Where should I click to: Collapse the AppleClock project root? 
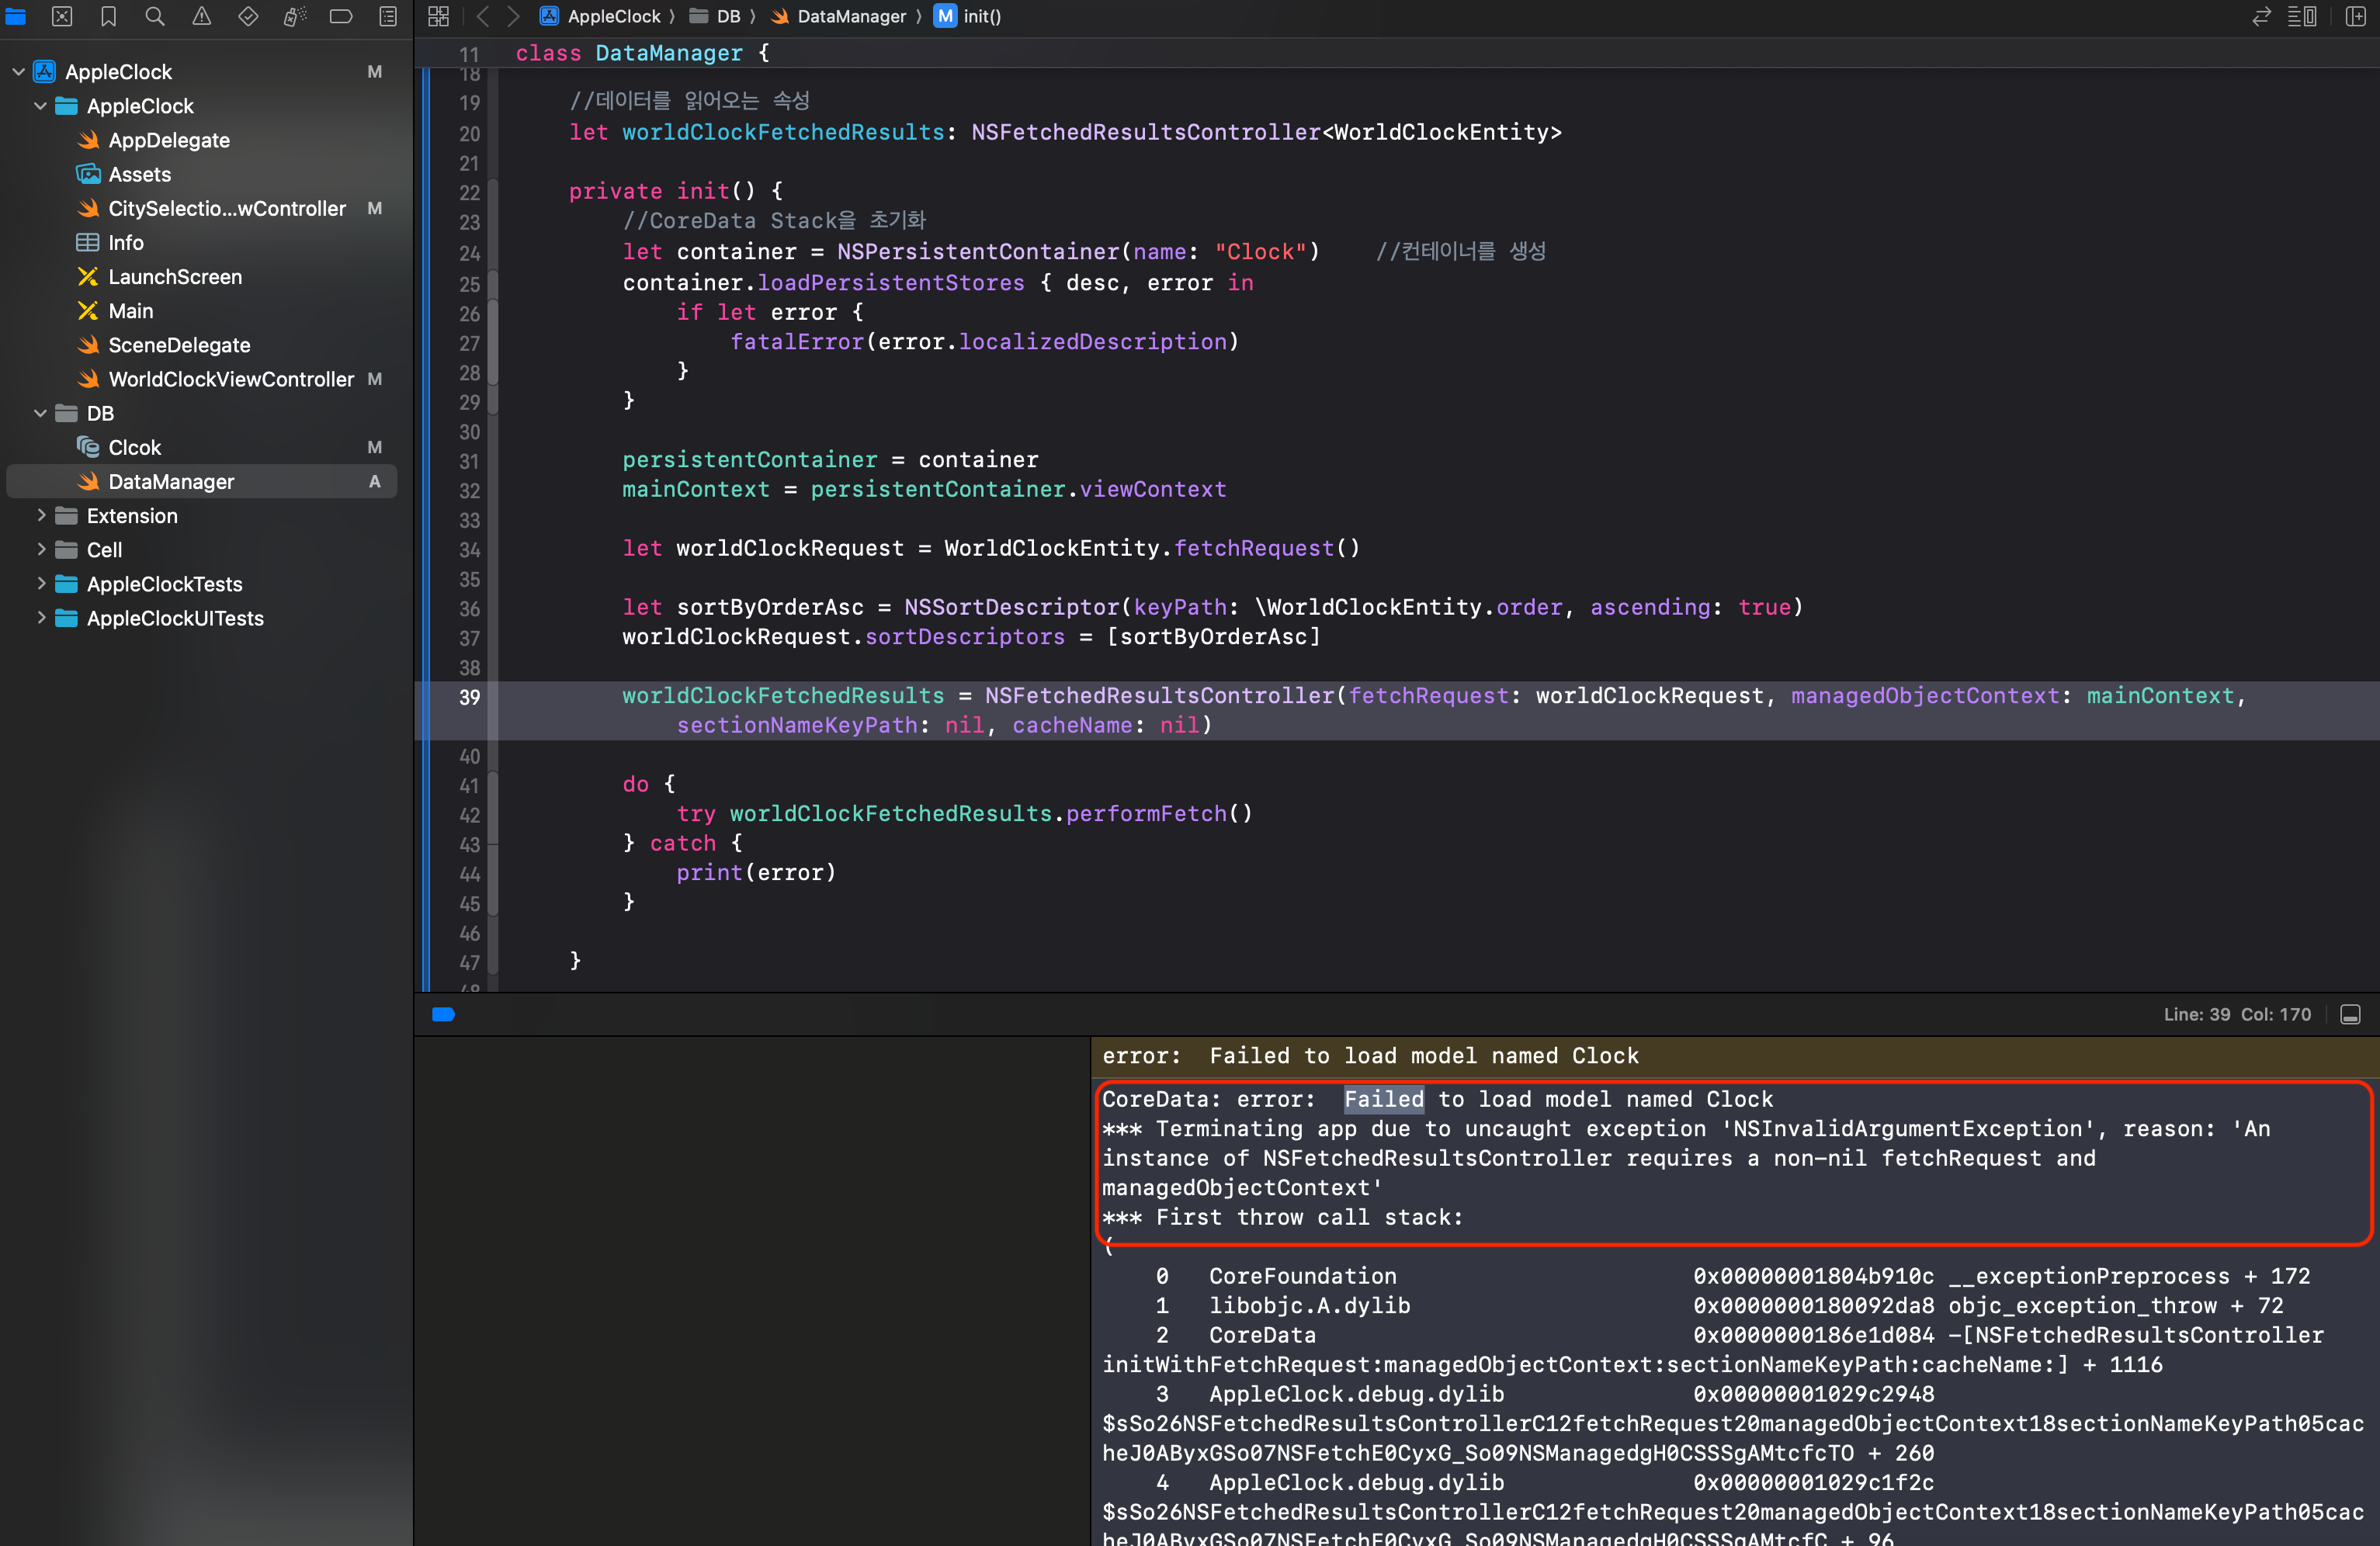tap(18, 72)
